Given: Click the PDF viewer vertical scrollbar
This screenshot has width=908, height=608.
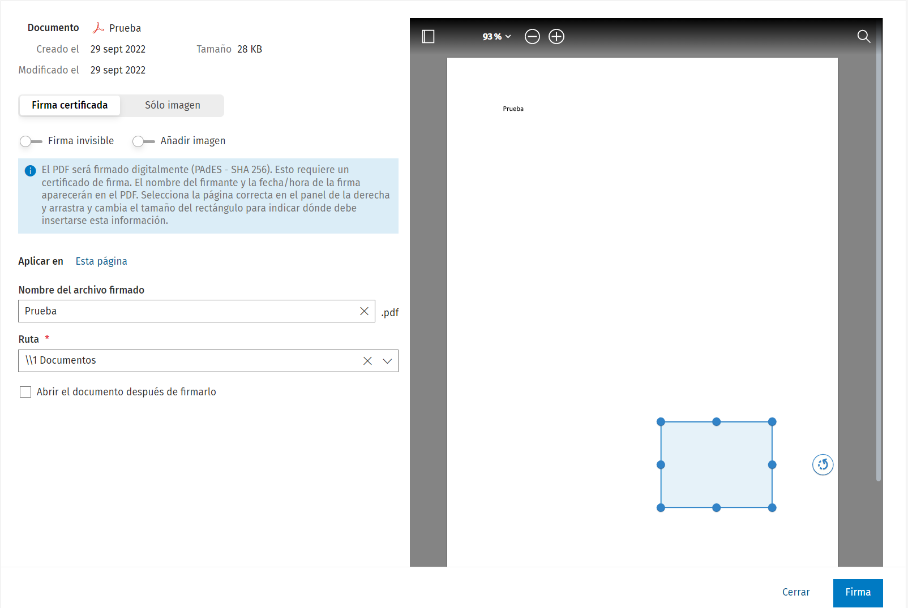Looking at the screenshot, I should (x=878, y=255).
